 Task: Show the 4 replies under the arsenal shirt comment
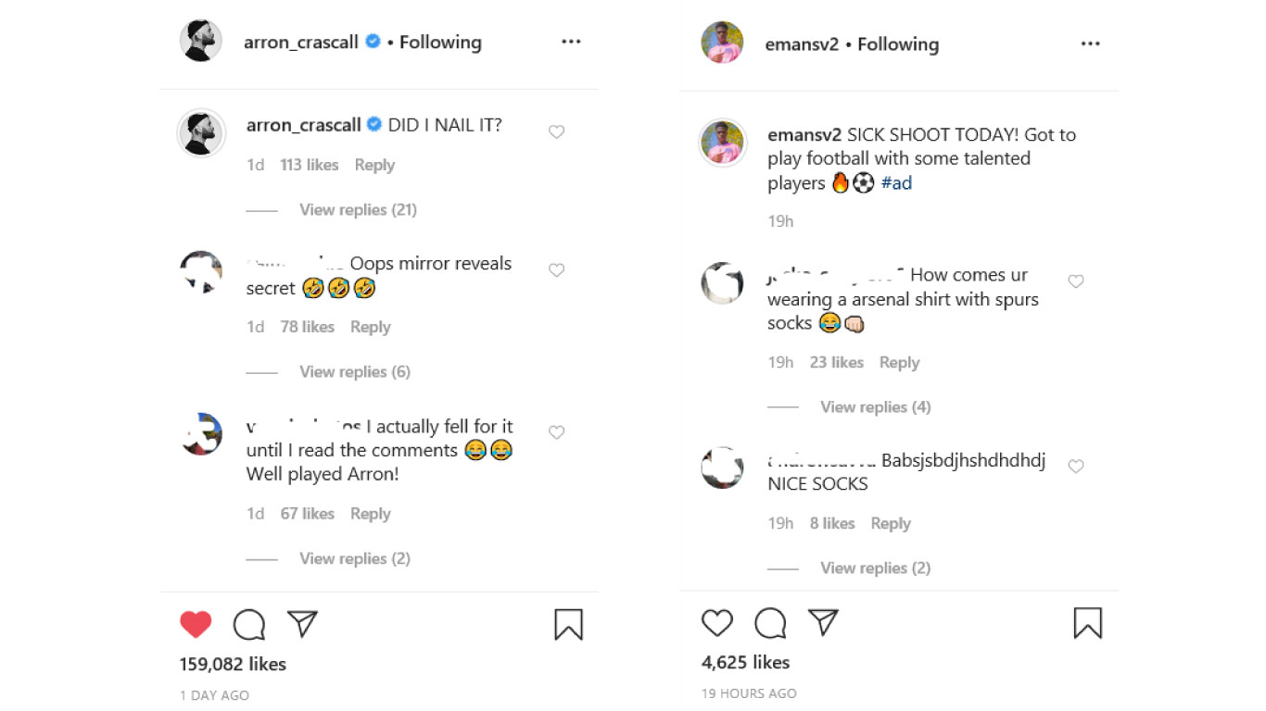click(x=875, y=406)
